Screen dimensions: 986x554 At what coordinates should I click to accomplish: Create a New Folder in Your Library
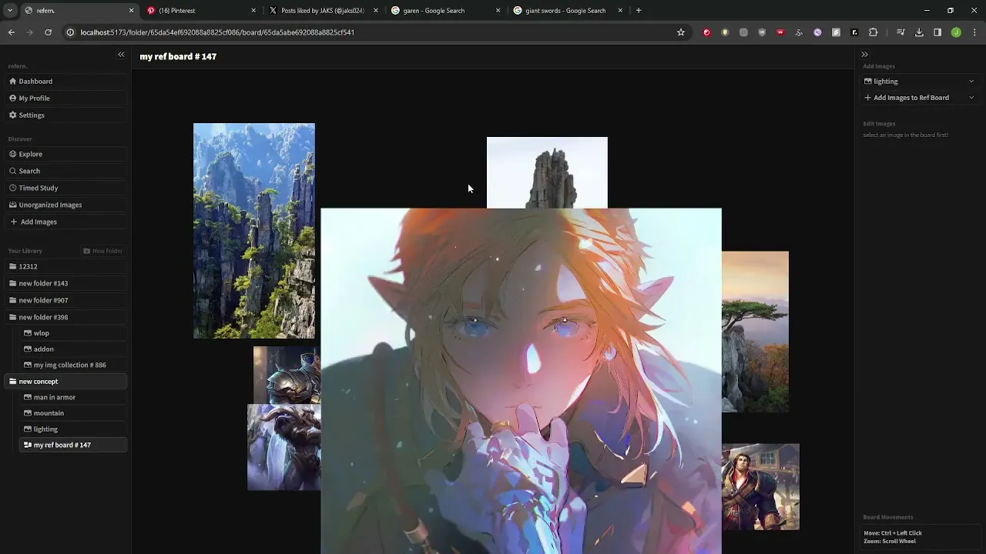[x=103, y=251]
